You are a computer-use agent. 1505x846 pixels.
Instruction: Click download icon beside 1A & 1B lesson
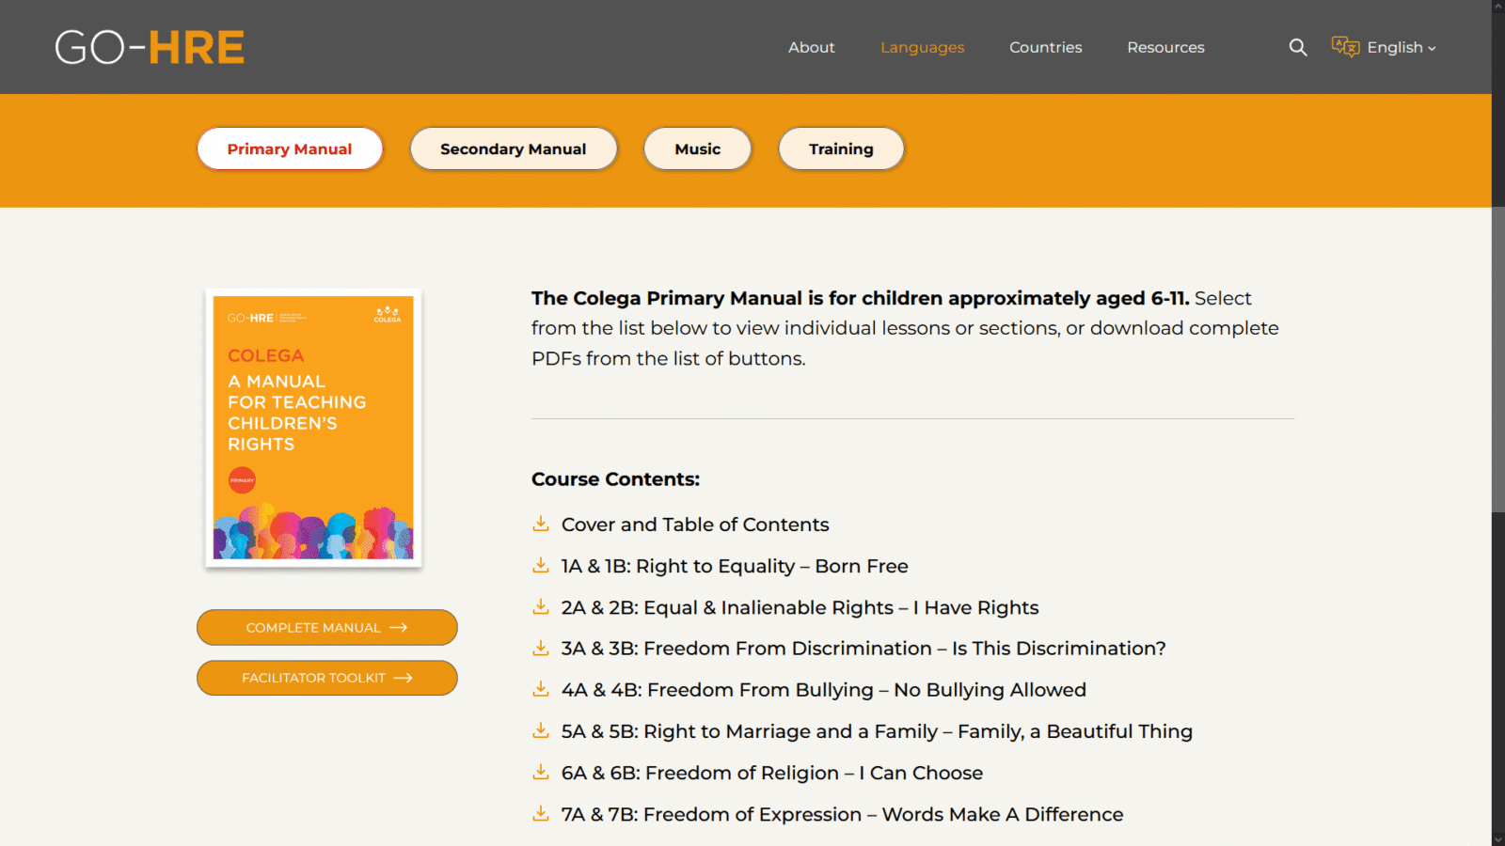pyautogui.click(x=541, y=565)
